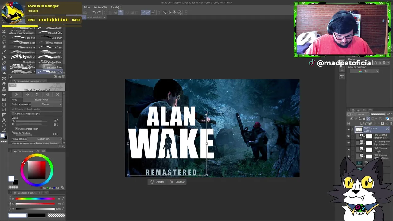Select the Text tool
The image size is (393, 221).
4,120
